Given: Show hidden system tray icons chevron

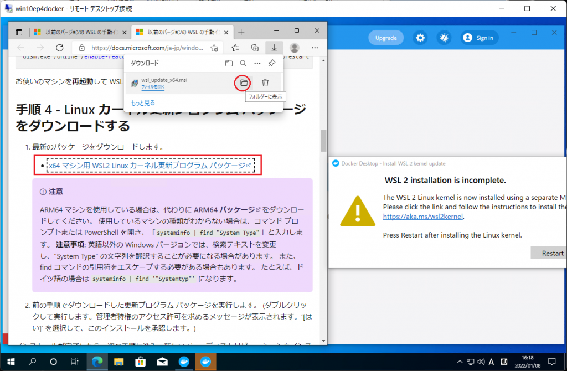Looking at the screenshot, I should click(x=460, y=362).
